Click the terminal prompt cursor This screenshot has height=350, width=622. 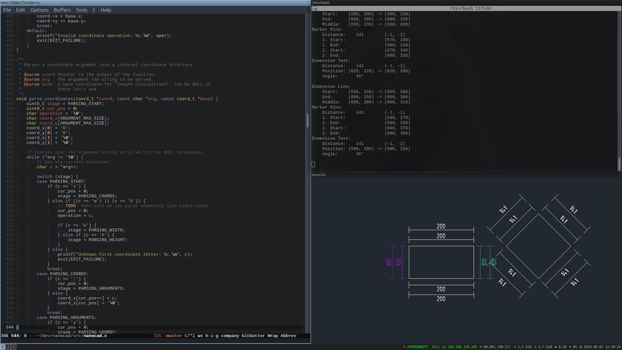click(313, 165)
